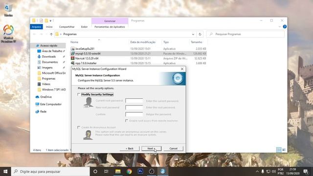
Task: Open the Arquivo menu tab
Action: point(36,27)
